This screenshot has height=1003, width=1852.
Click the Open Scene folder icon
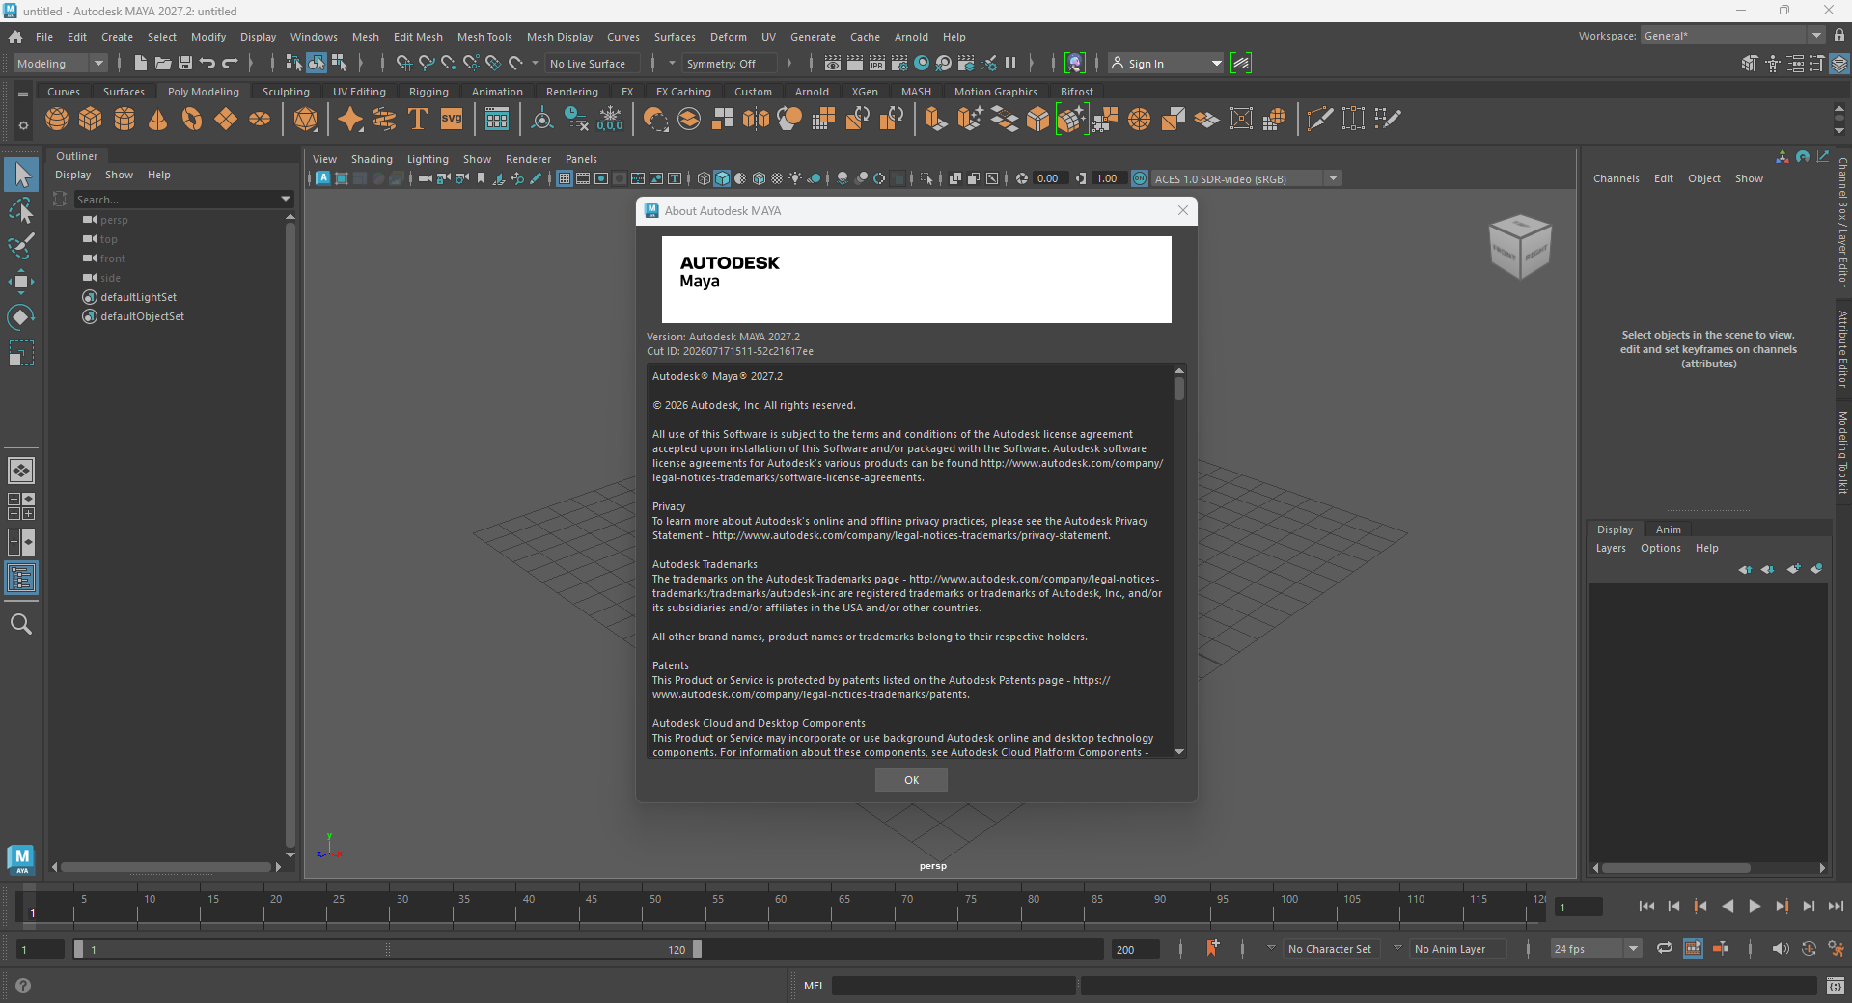pos(163,63)
